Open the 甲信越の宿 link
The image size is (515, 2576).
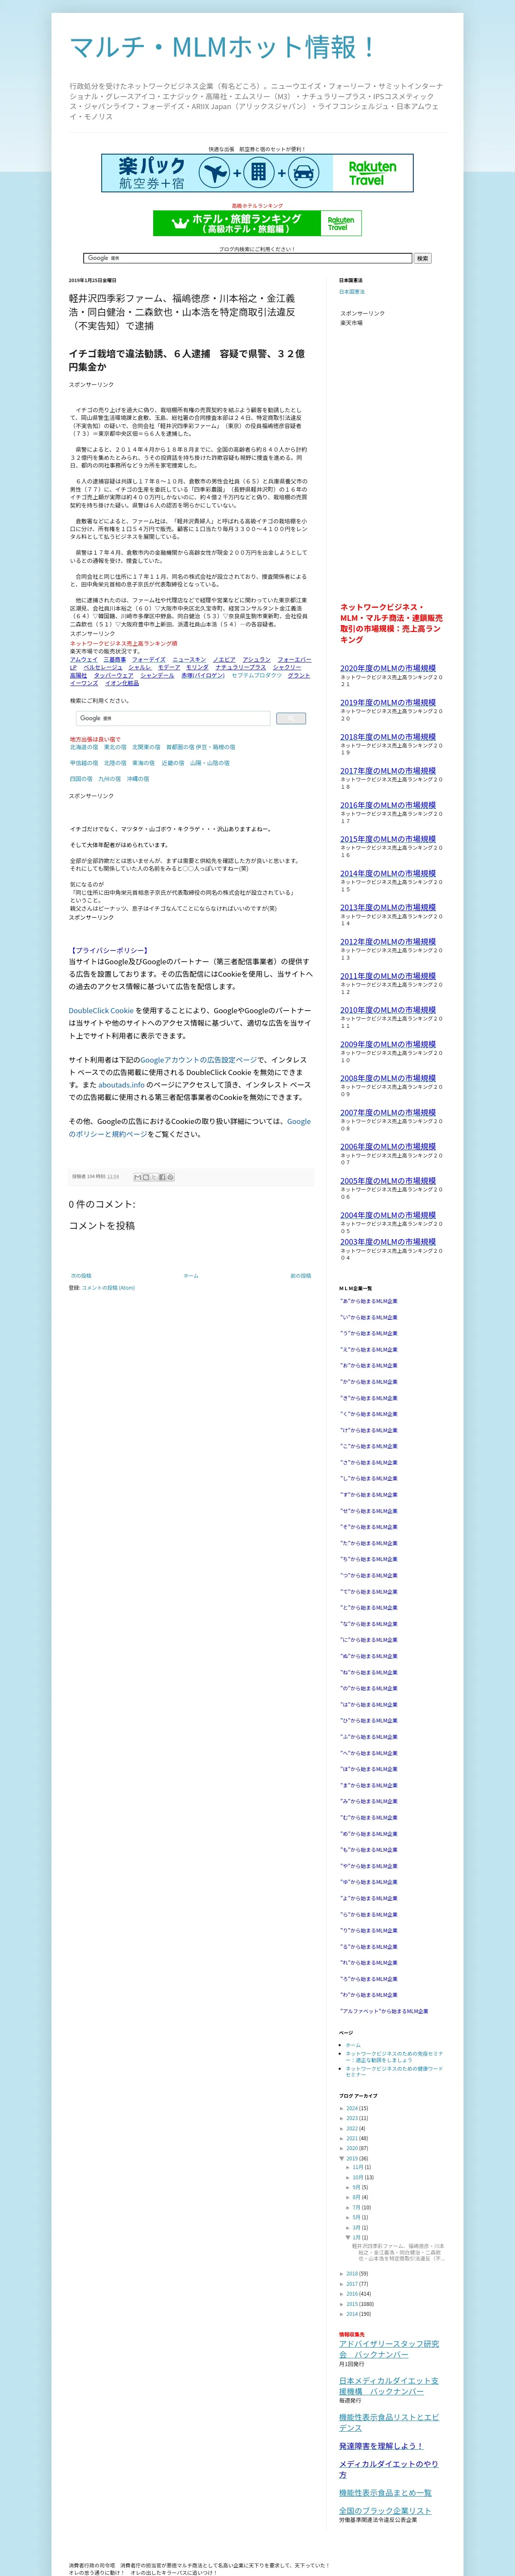click(x=84, y=763)
